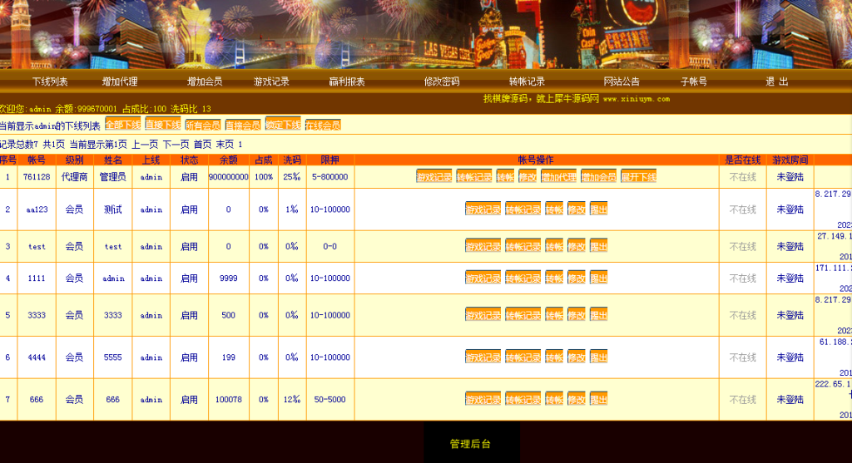Filter list by 全部下线 button
Screen dimensions: 852x463
[x=122, y=125]
